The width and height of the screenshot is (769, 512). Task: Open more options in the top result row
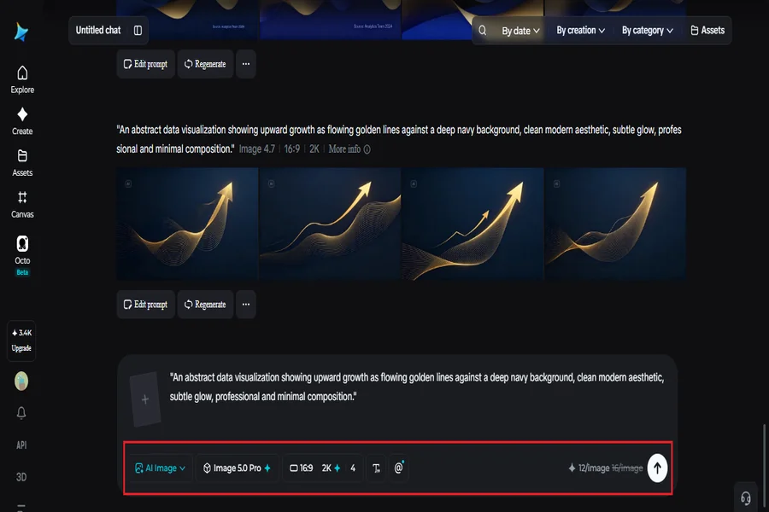pyautogui.click(x=246, y=64)
